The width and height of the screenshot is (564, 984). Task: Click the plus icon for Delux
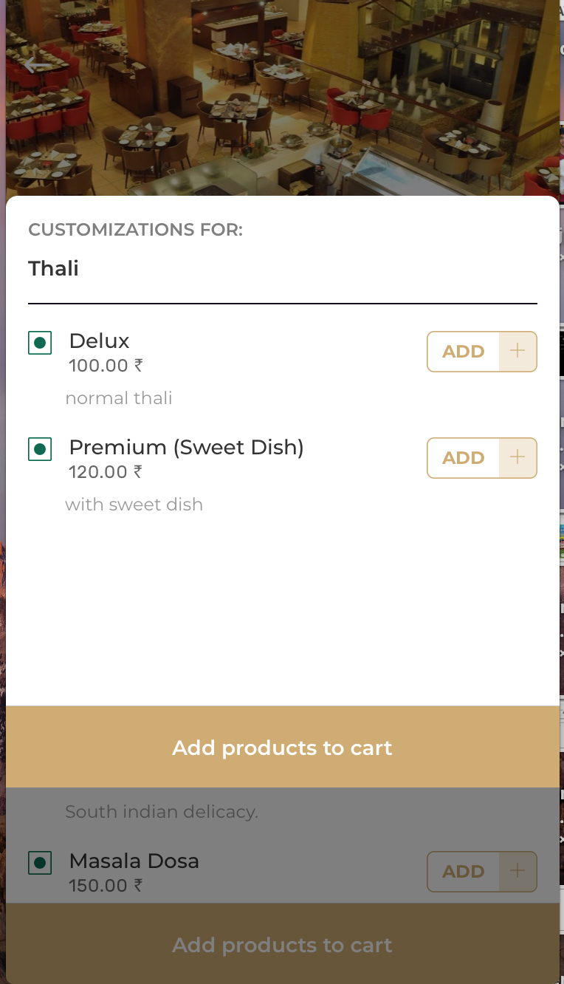517,352
